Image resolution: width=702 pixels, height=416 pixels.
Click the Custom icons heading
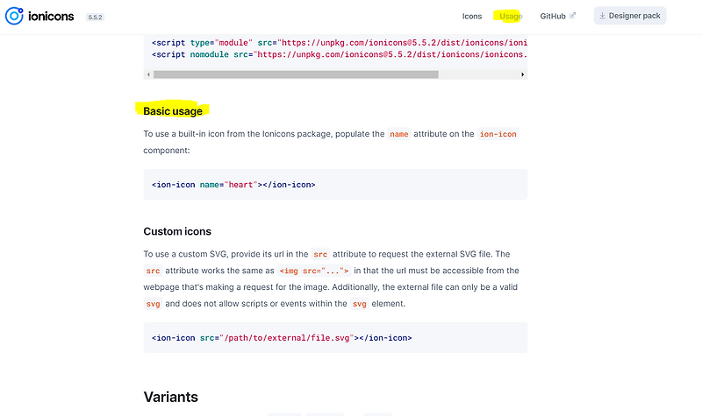tap(177, 231)
